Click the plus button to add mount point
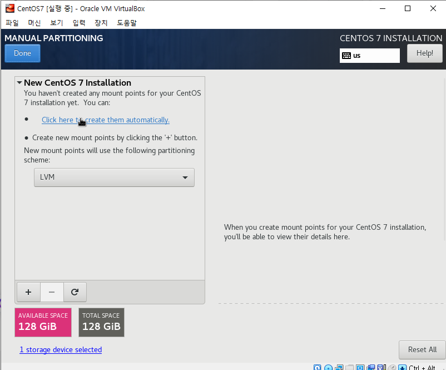 28,292
